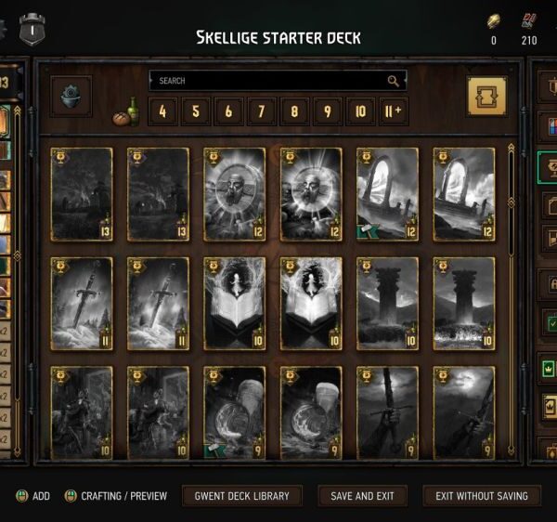557x522 pixels.
Task: Click the down arrow of the card grid scrollbar
Action: pos(511,450)
